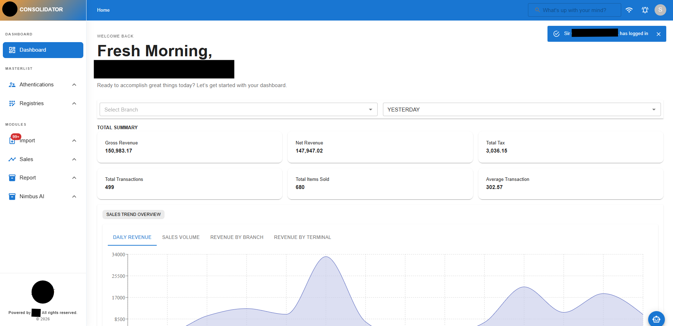Collapse the Sales module section
Image resolution: width=673 pixels, height=326 pixels.
click(74, 159)
